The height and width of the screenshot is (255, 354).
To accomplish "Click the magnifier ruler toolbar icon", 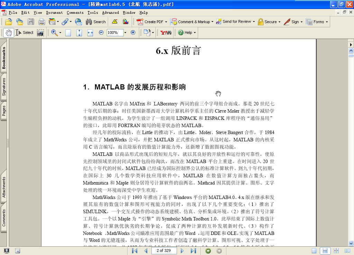I will (x=126, y=21).
